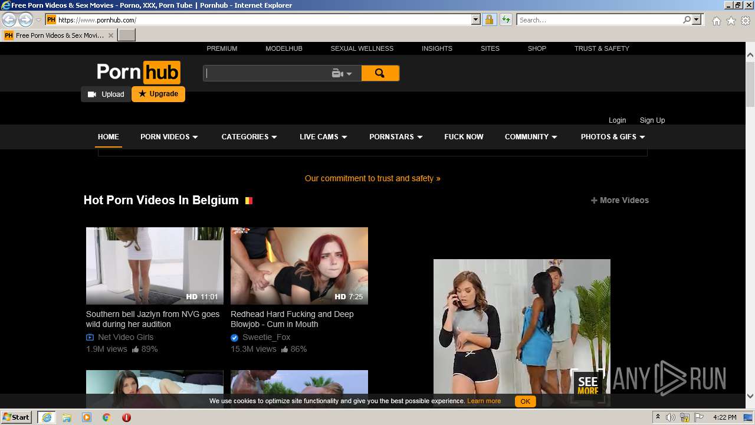Screen dimensions: 755x425
Task: Click the refresh icon beside the lock
Action: click(x=505, y=19)
